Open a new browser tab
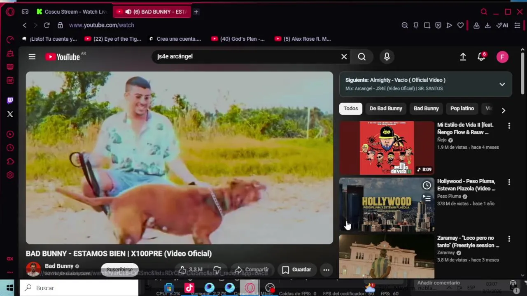Image resolution: width=527 pixels, height=296 pixels. point(196,12)
